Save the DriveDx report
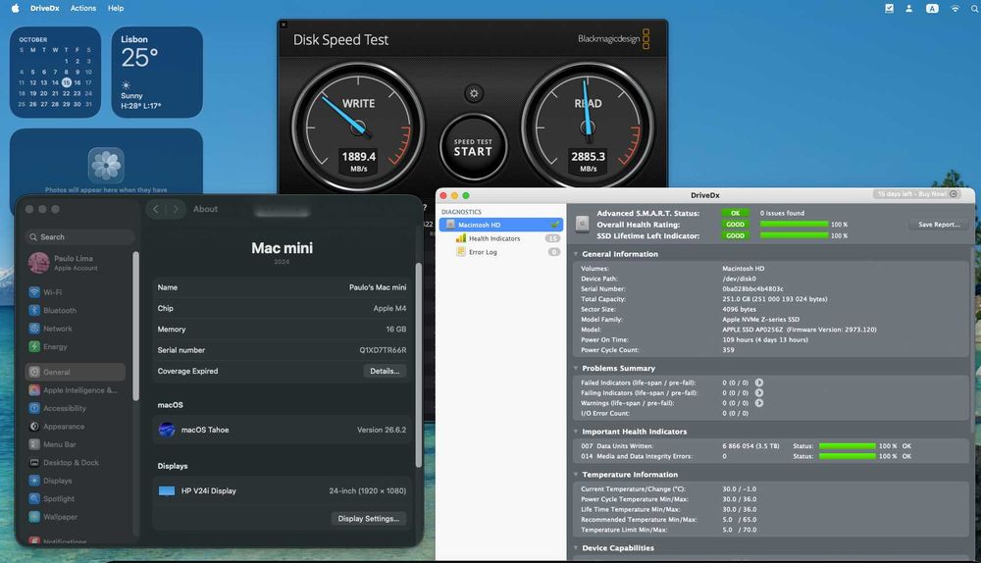Screen dimensions: 981x563 tap(939, 225)
